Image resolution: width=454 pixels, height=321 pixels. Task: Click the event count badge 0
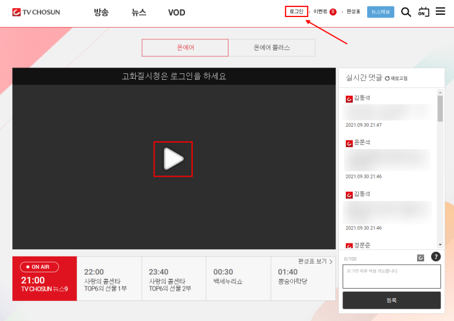point(333,12)
